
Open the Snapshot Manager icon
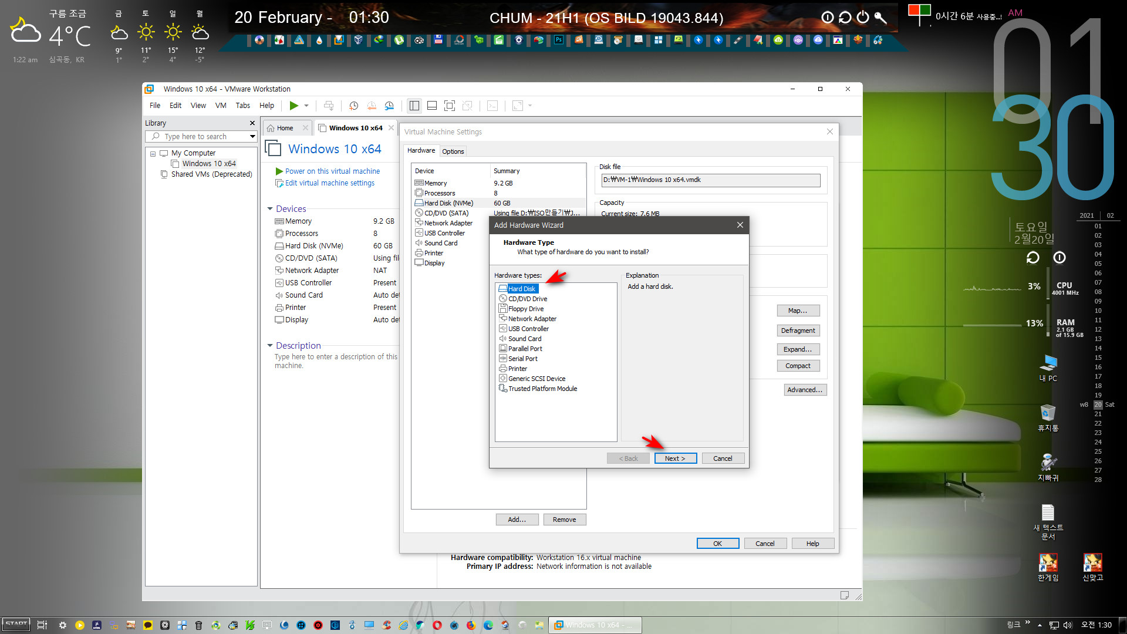click(389, 106)
